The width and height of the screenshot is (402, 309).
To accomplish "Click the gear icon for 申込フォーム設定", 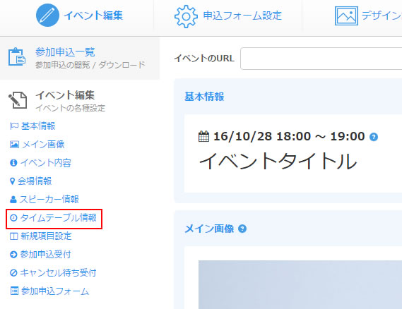I will tap(186, 16).
